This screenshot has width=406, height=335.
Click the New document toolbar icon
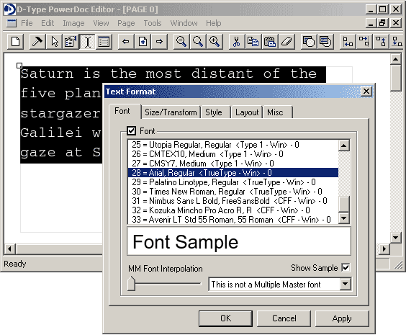[16, 42]
